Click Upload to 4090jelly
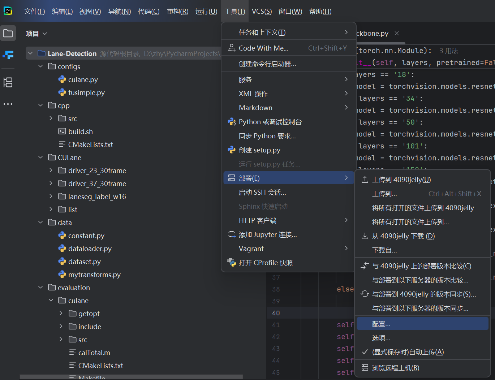Screen dimensions: 495x380 [401, 180]
